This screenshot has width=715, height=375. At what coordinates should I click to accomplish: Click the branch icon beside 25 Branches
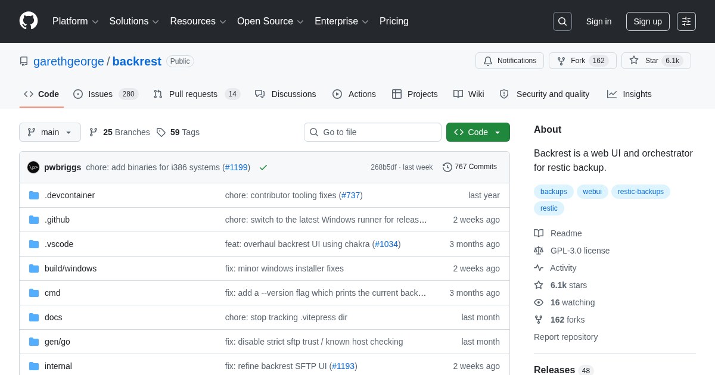pos(94,132)
